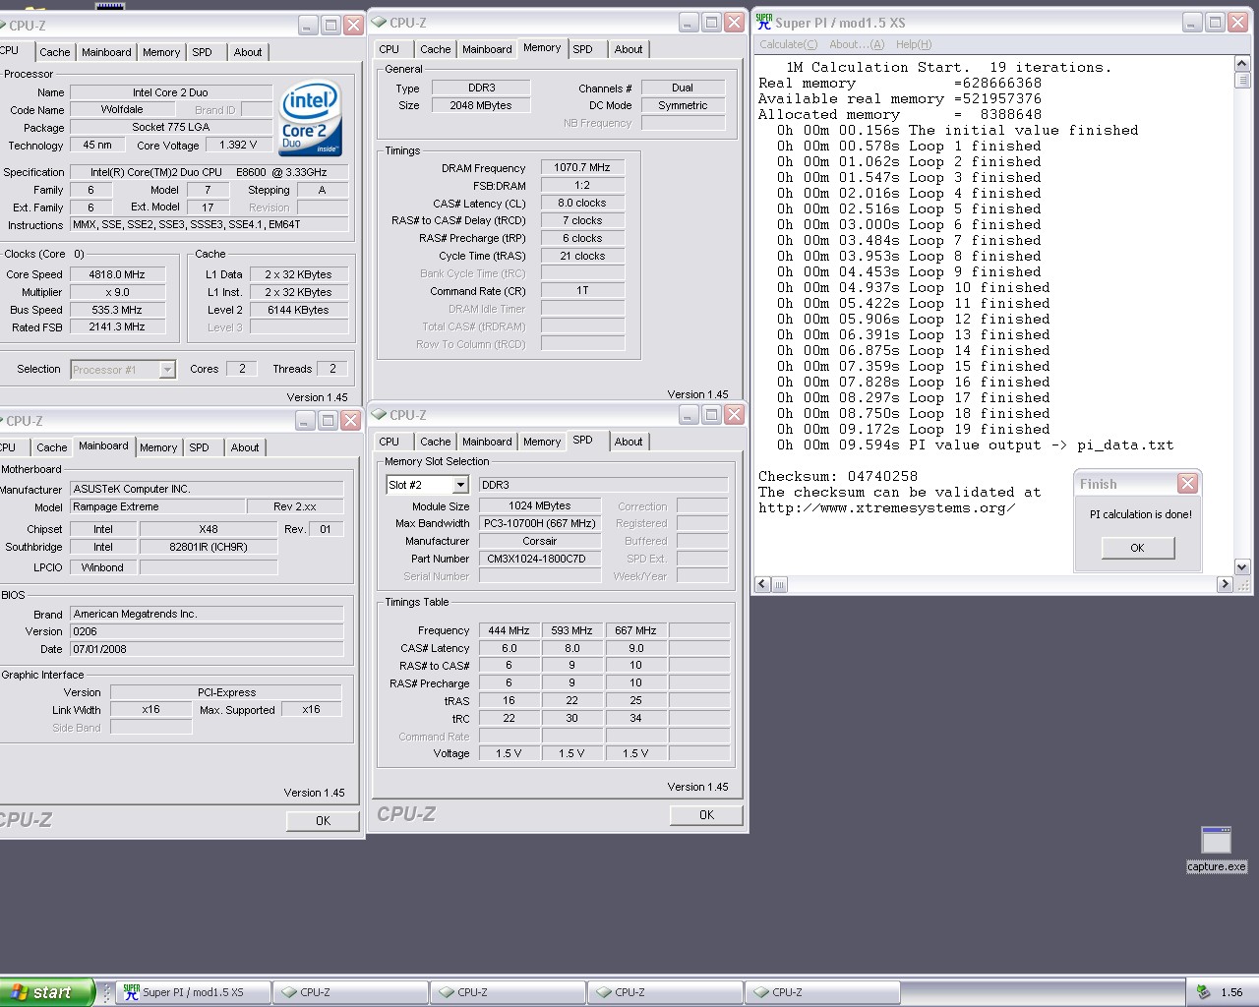
Task: Close the Finish dialog with X
Action: (1188, 483)
